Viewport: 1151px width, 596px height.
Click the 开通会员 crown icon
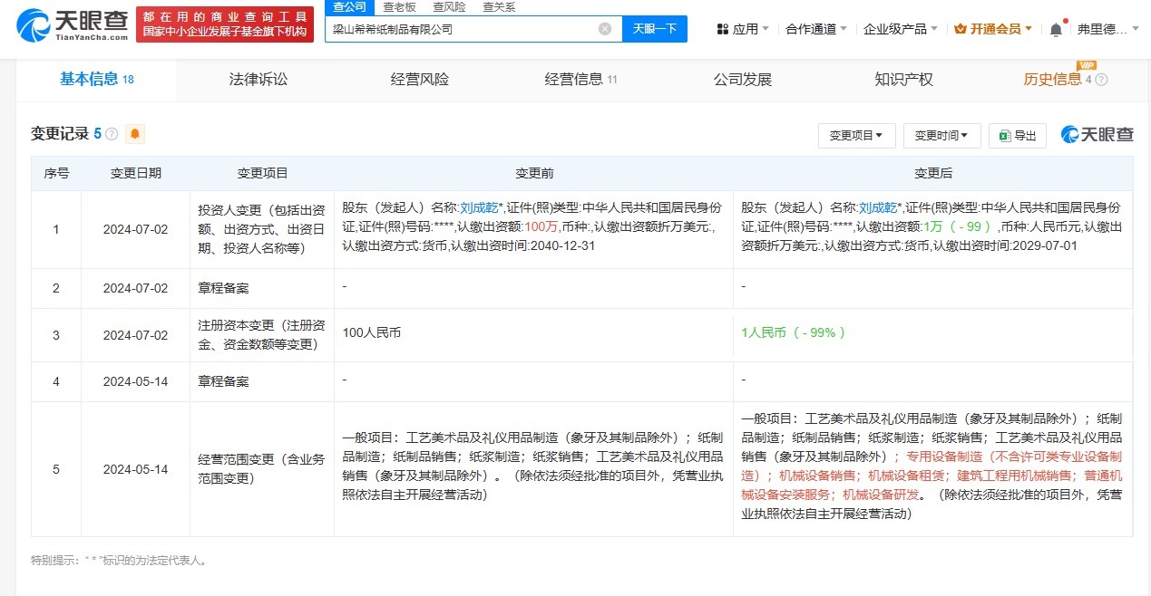click(x=961, y=29)
